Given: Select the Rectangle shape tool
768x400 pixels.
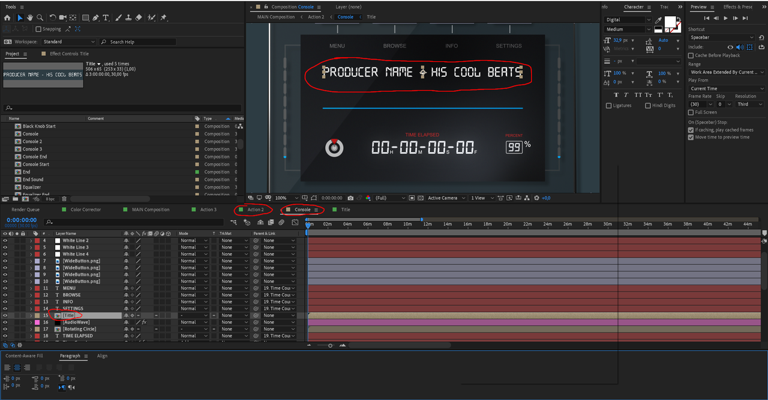Looking at the screenshot, I should (x=86, y=18).
